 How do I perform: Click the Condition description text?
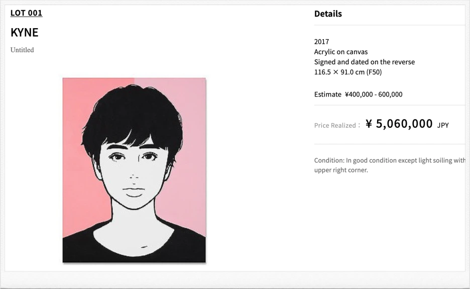coord(390,160)
